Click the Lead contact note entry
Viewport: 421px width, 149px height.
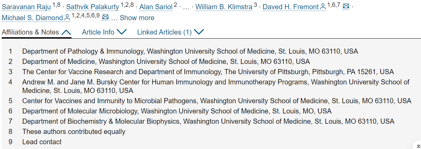coord(42,142)
